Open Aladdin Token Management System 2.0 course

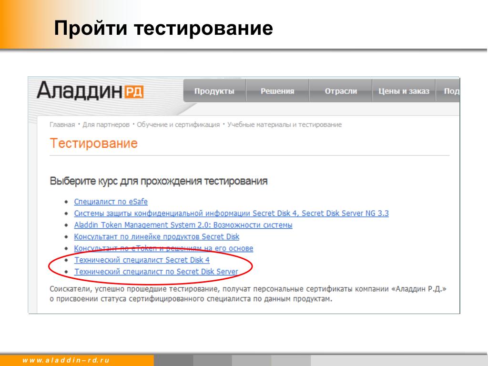point(183,225)
